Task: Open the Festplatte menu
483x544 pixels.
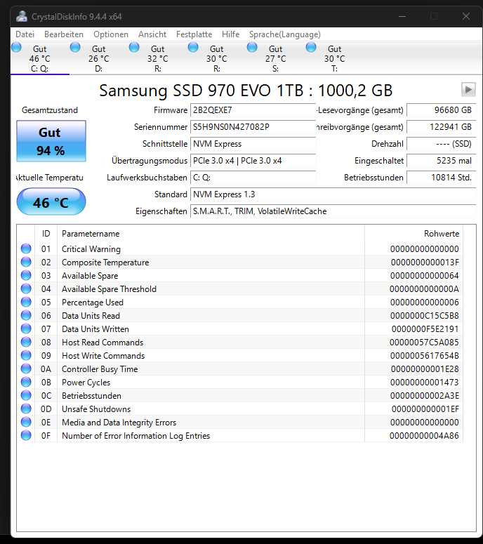Action: [194, 34]
